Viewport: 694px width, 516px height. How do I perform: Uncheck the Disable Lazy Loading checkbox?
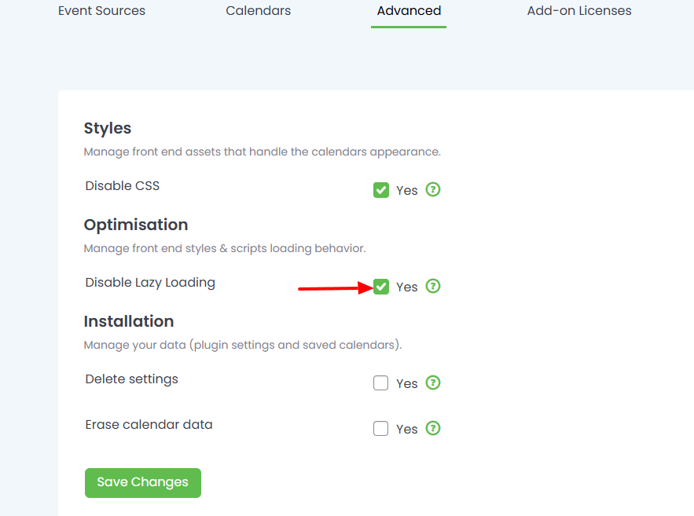point(381,287)
